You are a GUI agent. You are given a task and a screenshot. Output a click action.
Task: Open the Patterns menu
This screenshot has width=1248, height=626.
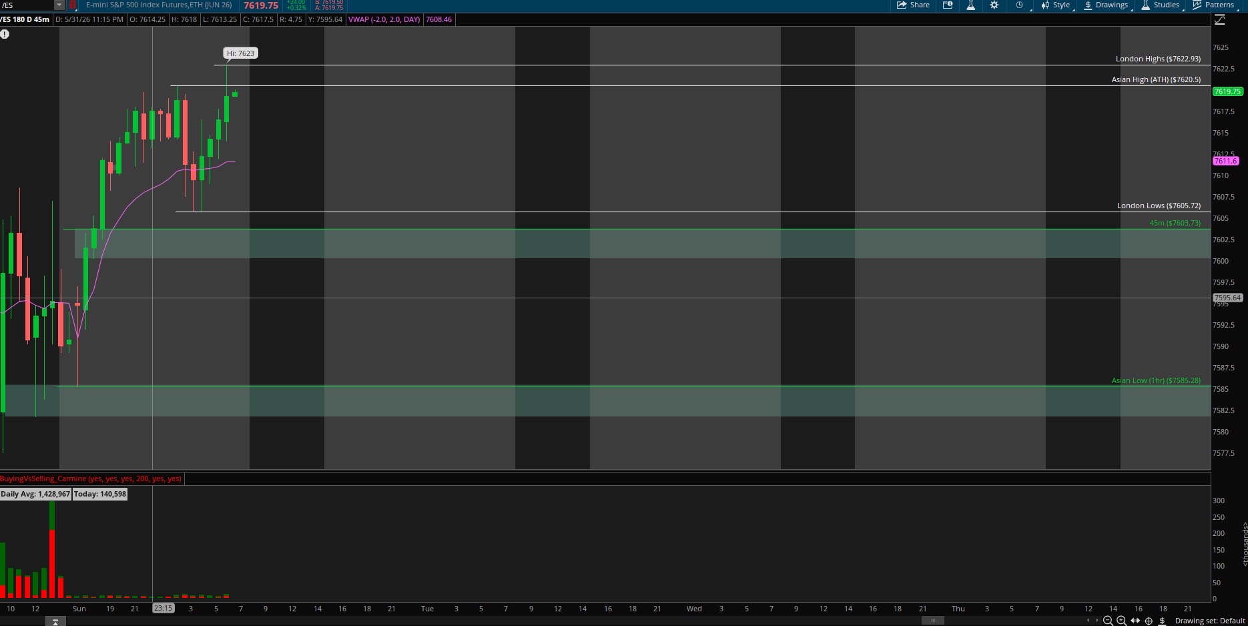[1214, 5]
